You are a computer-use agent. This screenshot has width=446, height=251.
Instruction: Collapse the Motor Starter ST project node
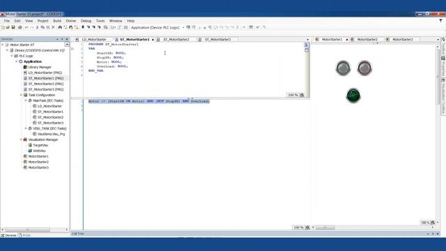point(3,45)
